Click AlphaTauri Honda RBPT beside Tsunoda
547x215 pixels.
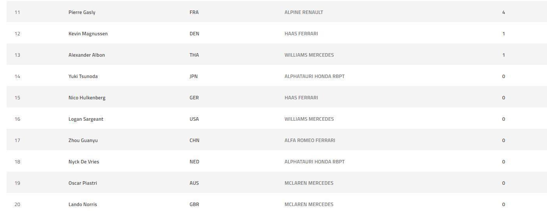314,76
